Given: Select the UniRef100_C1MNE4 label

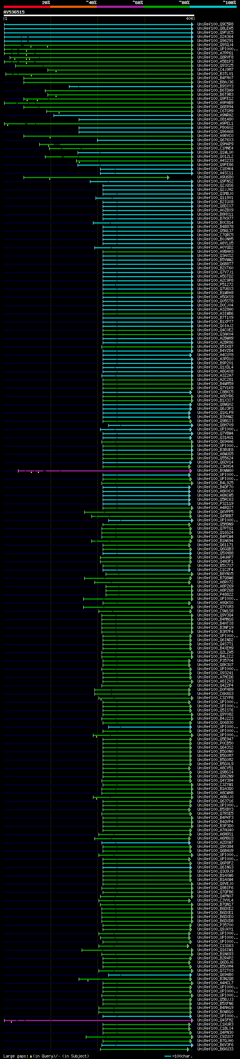Looking at the screenshot, I should [215, 148].
